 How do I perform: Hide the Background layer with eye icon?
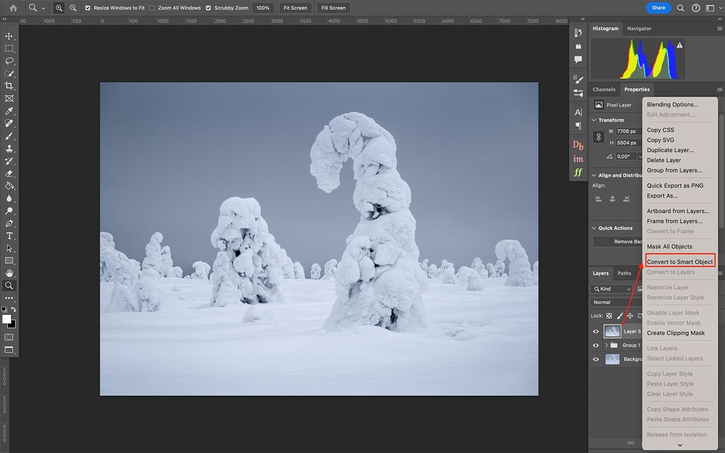[x=596, y=359]
